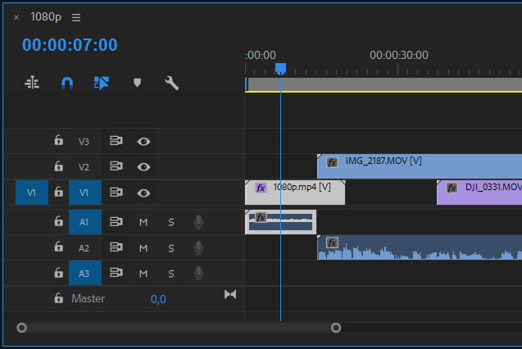This screenshot has width=522, height=349.
Task: Click the 00:00:07:00 playhead timecode field
Action: [x=70, y=44]
